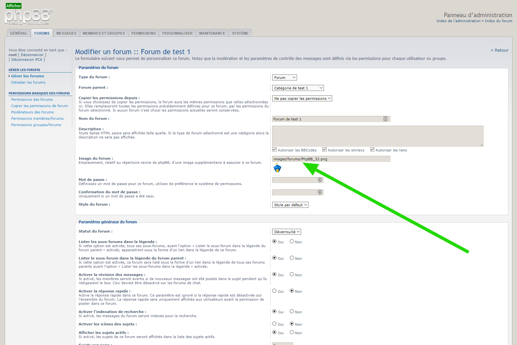Open the Membres et groupes tab
The image size is (517, 345).
click(104, 33)
